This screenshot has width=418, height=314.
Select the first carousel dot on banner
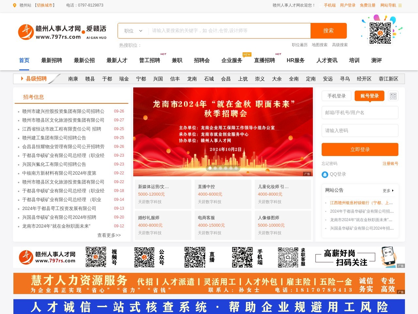(x=210, y=168)
